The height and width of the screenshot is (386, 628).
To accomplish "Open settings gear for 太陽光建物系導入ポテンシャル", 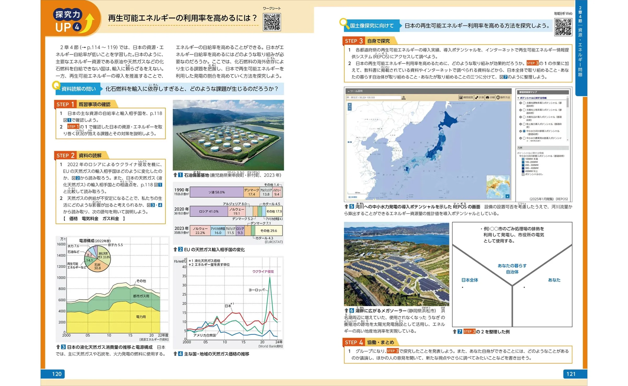I will click(x=520, y=103).
